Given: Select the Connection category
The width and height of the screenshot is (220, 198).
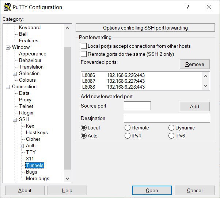Looking at the screenshot, I should click(x=24, y=87).
